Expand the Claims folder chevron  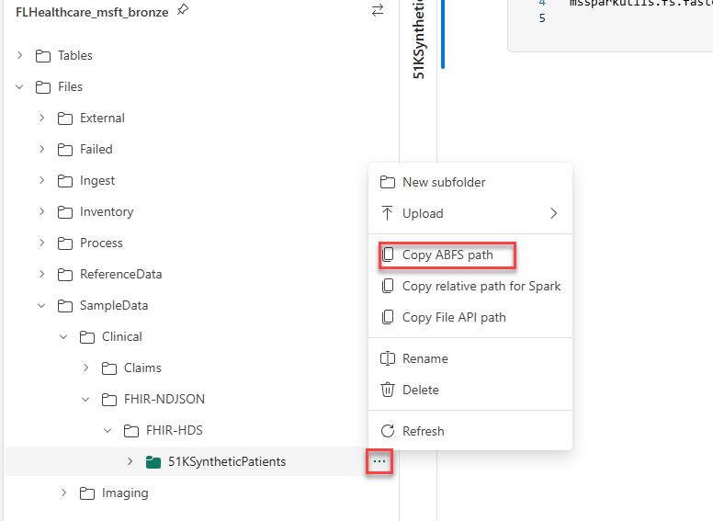[86, 368]
